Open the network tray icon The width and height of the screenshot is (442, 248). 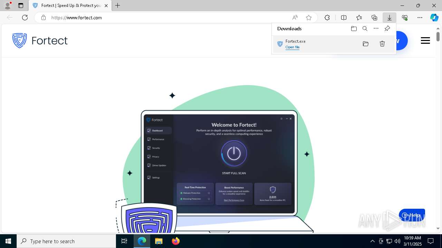tap(389, 241)
